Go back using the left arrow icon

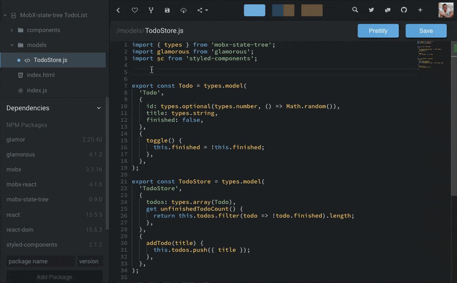[118, 10]
